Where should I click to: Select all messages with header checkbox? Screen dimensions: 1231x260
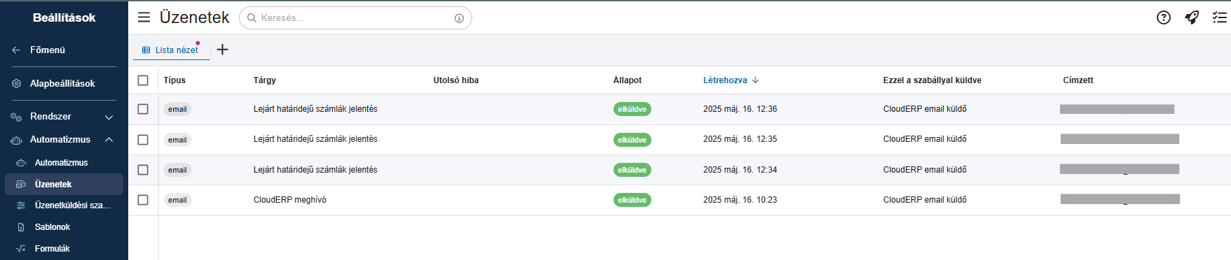pyautogui.click(x=143, y=80)
